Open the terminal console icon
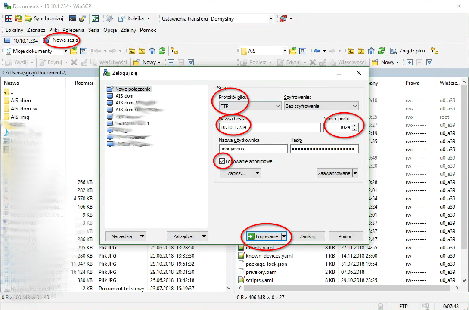Screen dimensions: 469x310 click(73, 18)
